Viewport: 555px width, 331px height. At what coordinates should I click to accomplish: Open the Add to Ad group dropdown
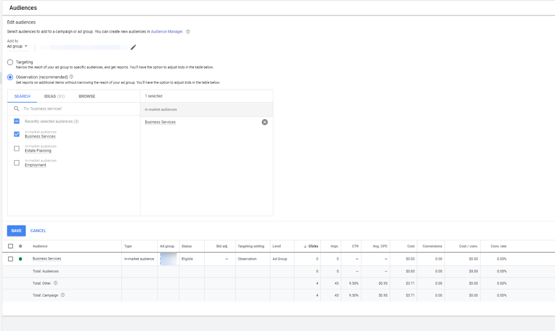pos(17,46)
